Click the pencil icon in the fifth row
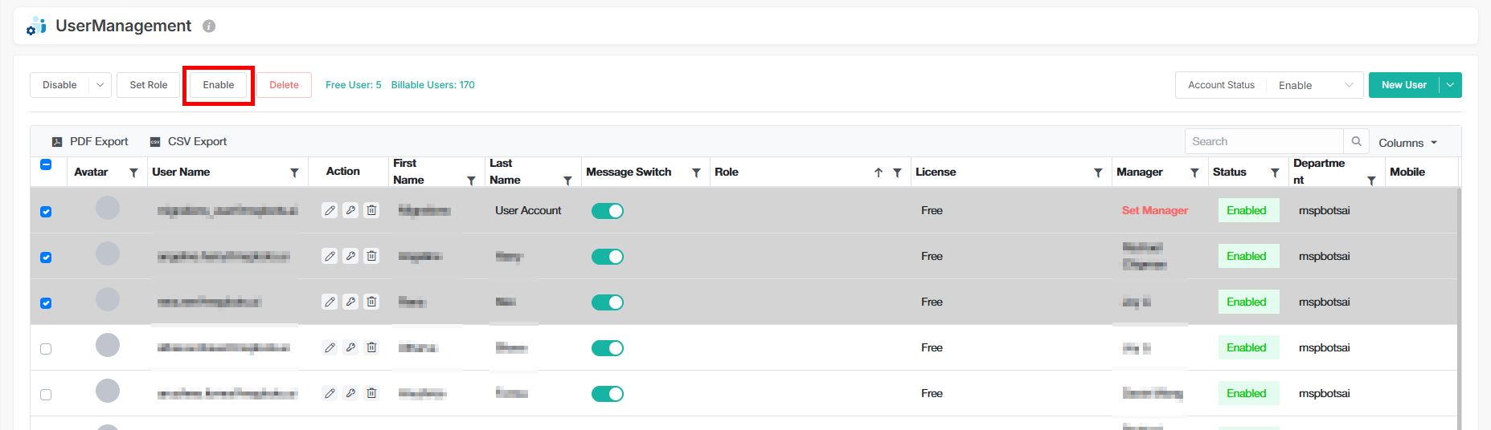The image size is (1491, 430). [x=330, y=393]
